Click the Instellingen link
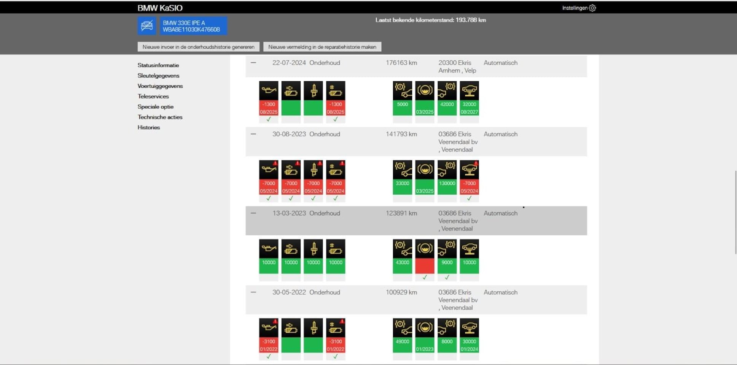737x365 pixels. 575,8
